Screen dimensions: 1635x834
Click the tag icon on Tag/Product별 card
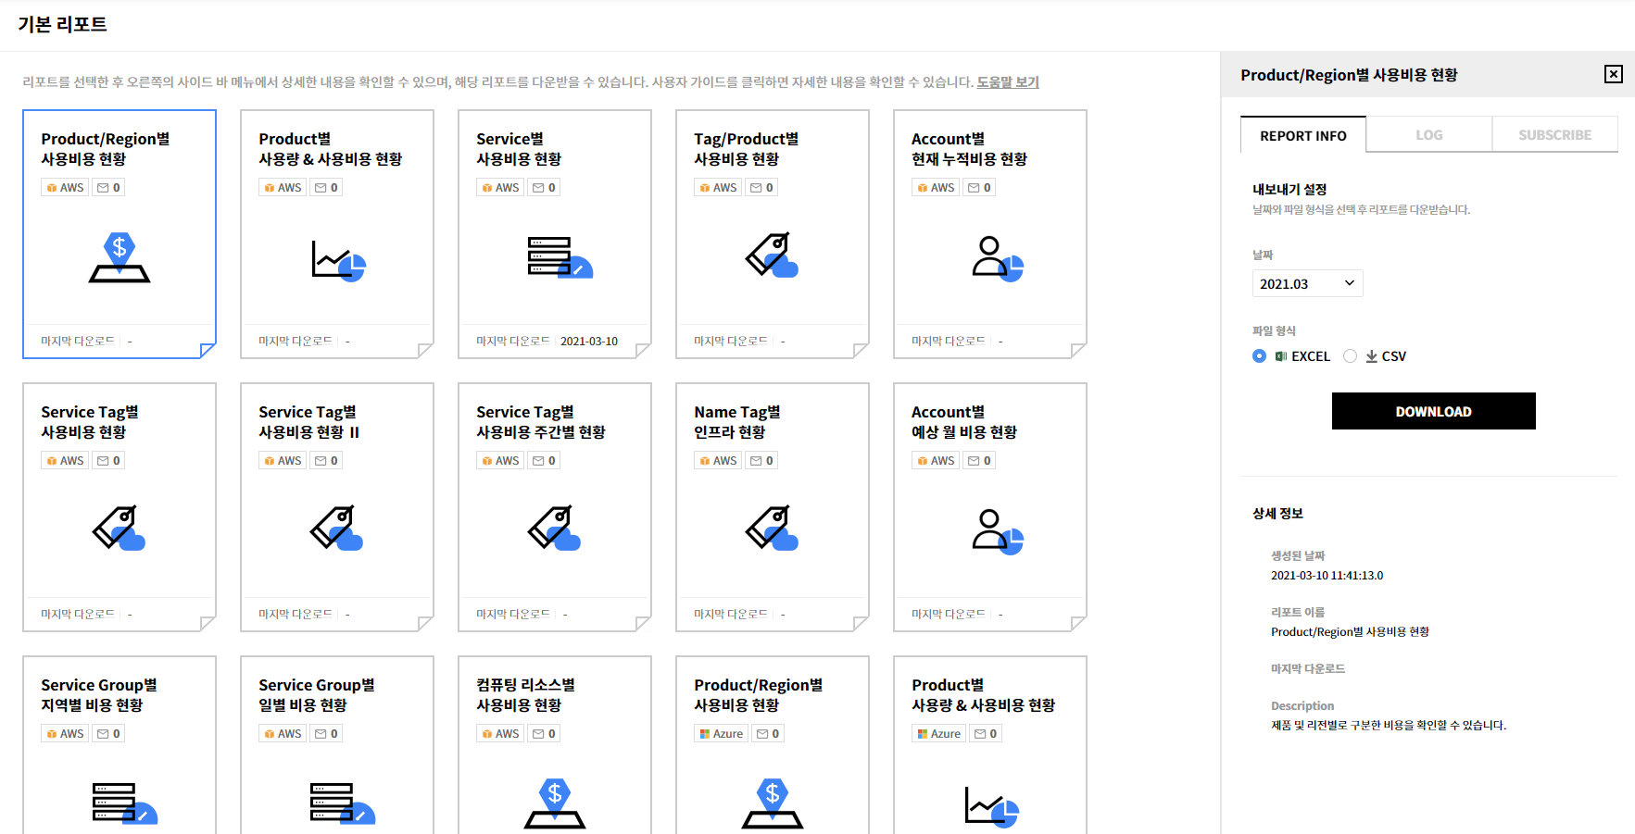tap(772, 255)
